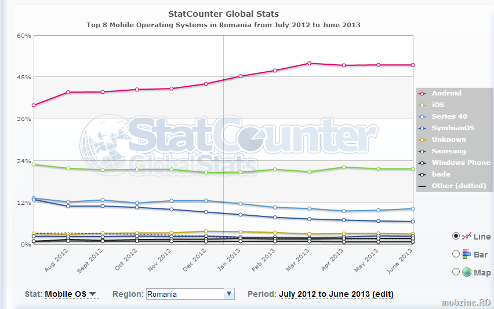494x309 pixels.
Task: Click the iOS legend marker icon
Action: point(423,105)
